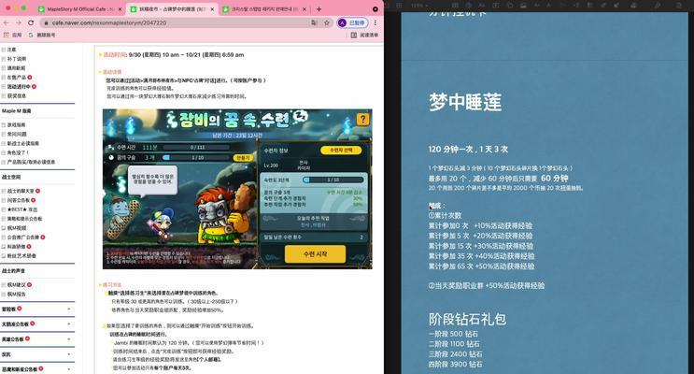
Task: Click the red new badge next to 在售产品
Action: 30,77
